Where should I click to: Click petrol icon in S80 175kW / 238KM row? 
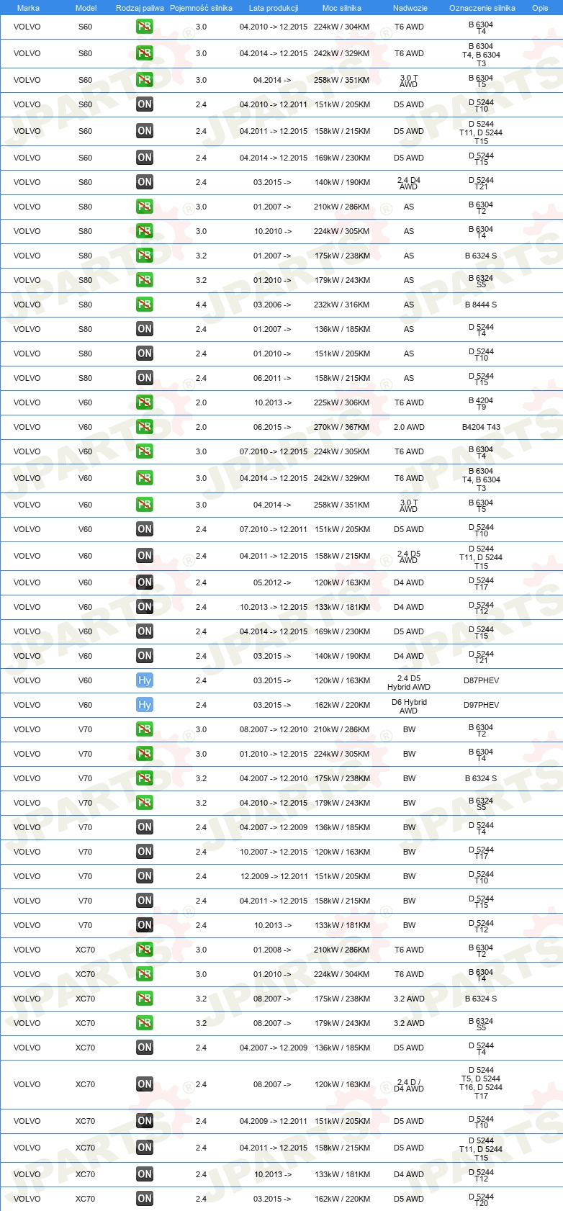coord(145,256)
